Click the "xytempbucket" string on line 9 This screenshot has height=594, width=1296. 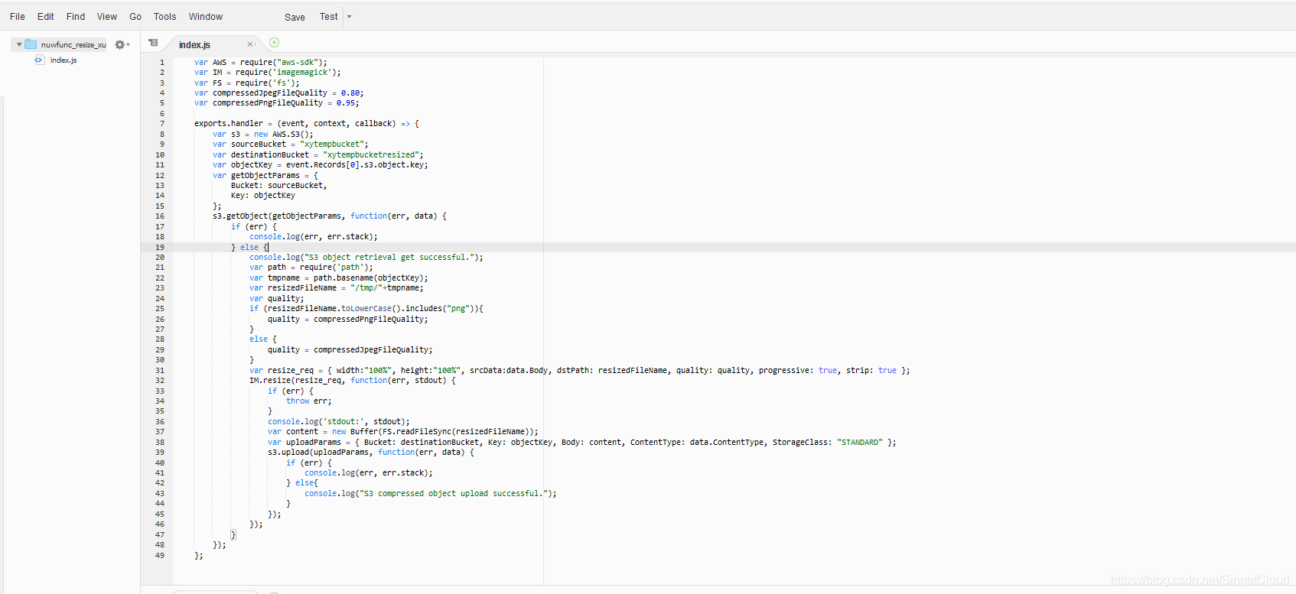[x=332, y=144]
